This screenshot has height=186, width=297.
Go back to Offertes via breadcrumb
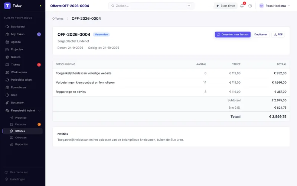(x=58, y=19)
